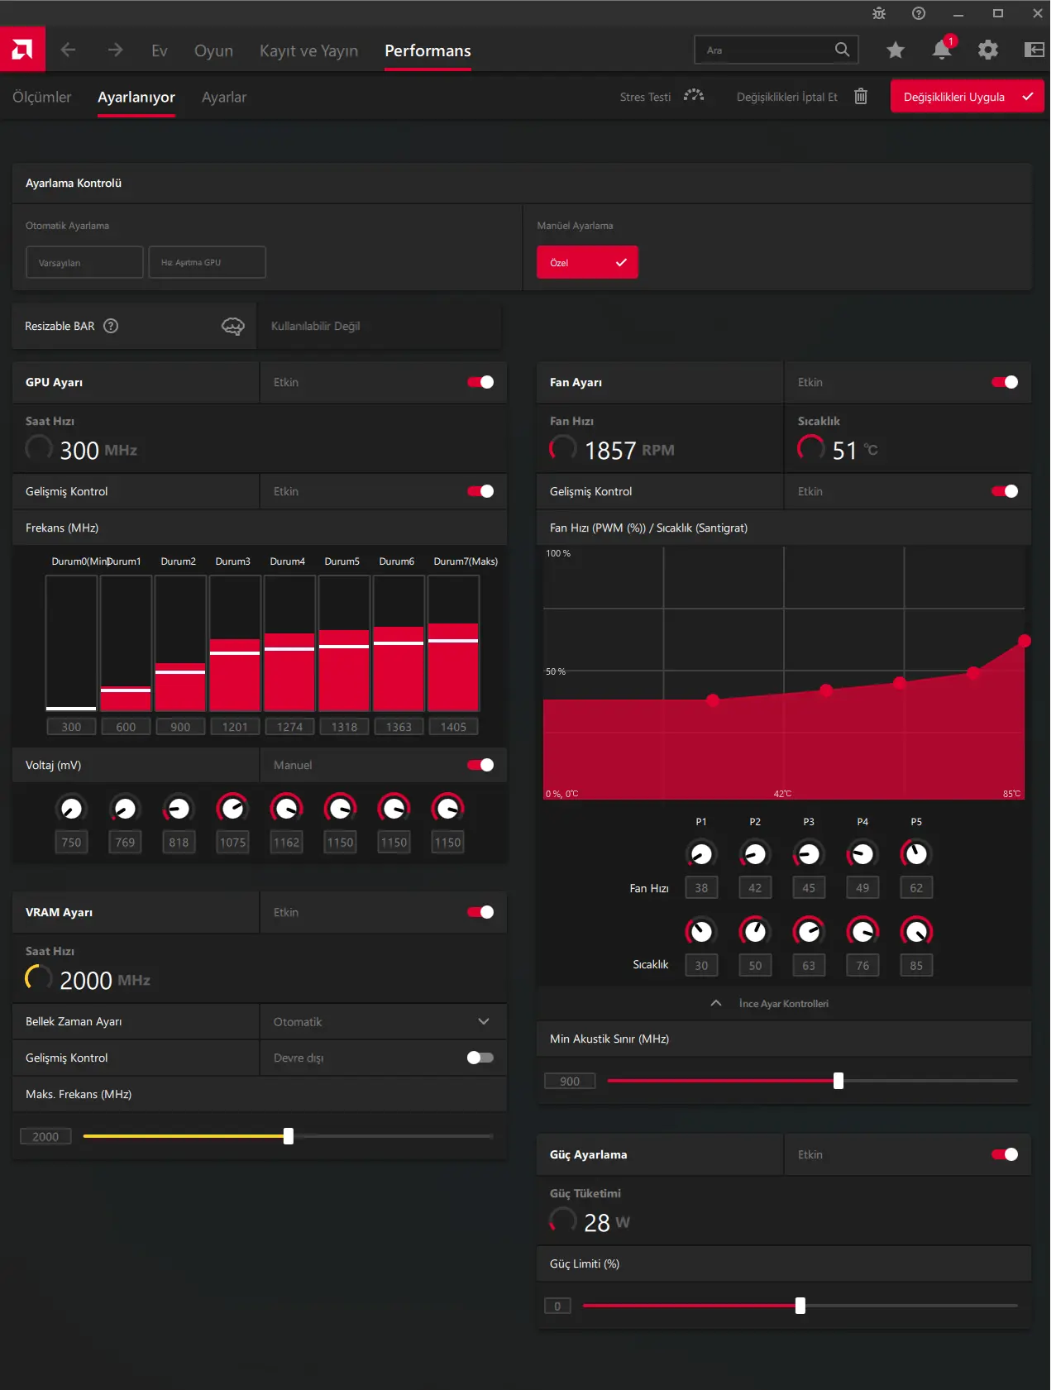The image size is (1056, 1390).
Task: Toggle GPU Ayarı enabled switch
Action: 480,382
